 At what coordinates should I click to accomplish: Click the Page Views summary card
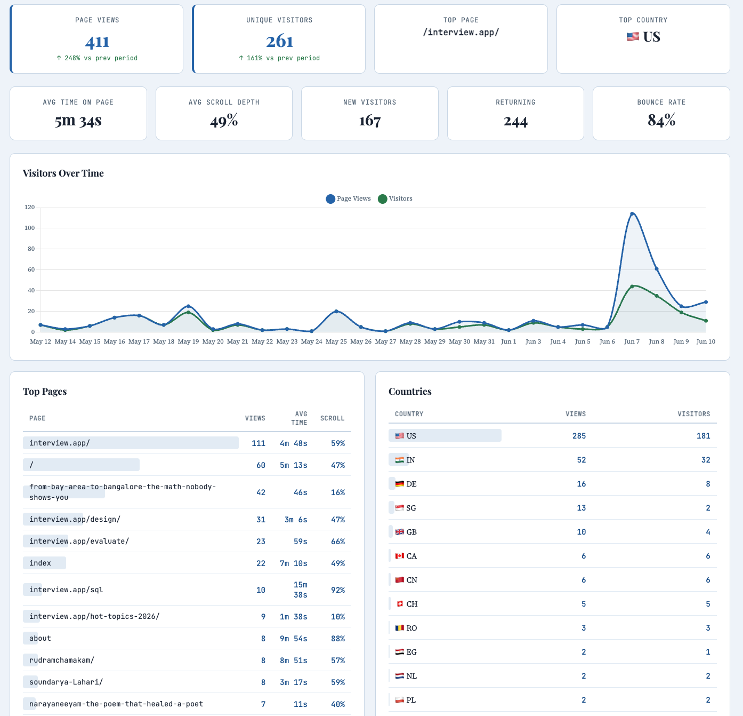pos(96,39)
